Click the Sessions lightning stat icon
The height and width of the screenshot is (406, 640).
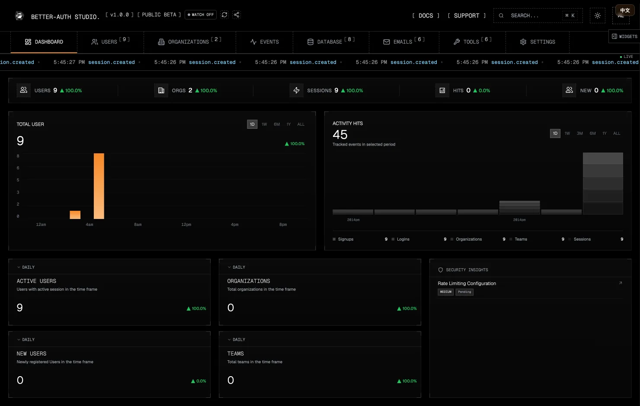coord(296,90)
